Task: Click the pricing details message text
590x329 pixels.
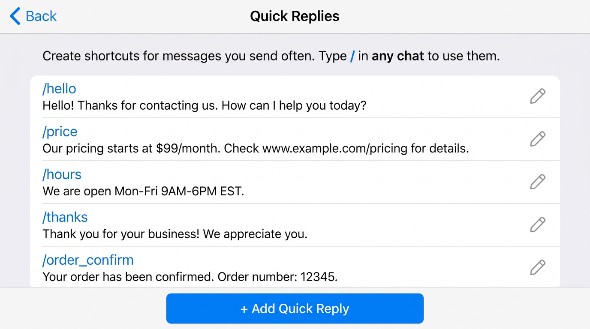Action: coord(256,148)
